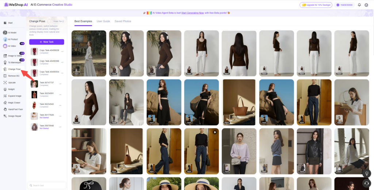374x190 pixels.
Task: Open the Expand Image tool
Action: (x=14, y=96)
